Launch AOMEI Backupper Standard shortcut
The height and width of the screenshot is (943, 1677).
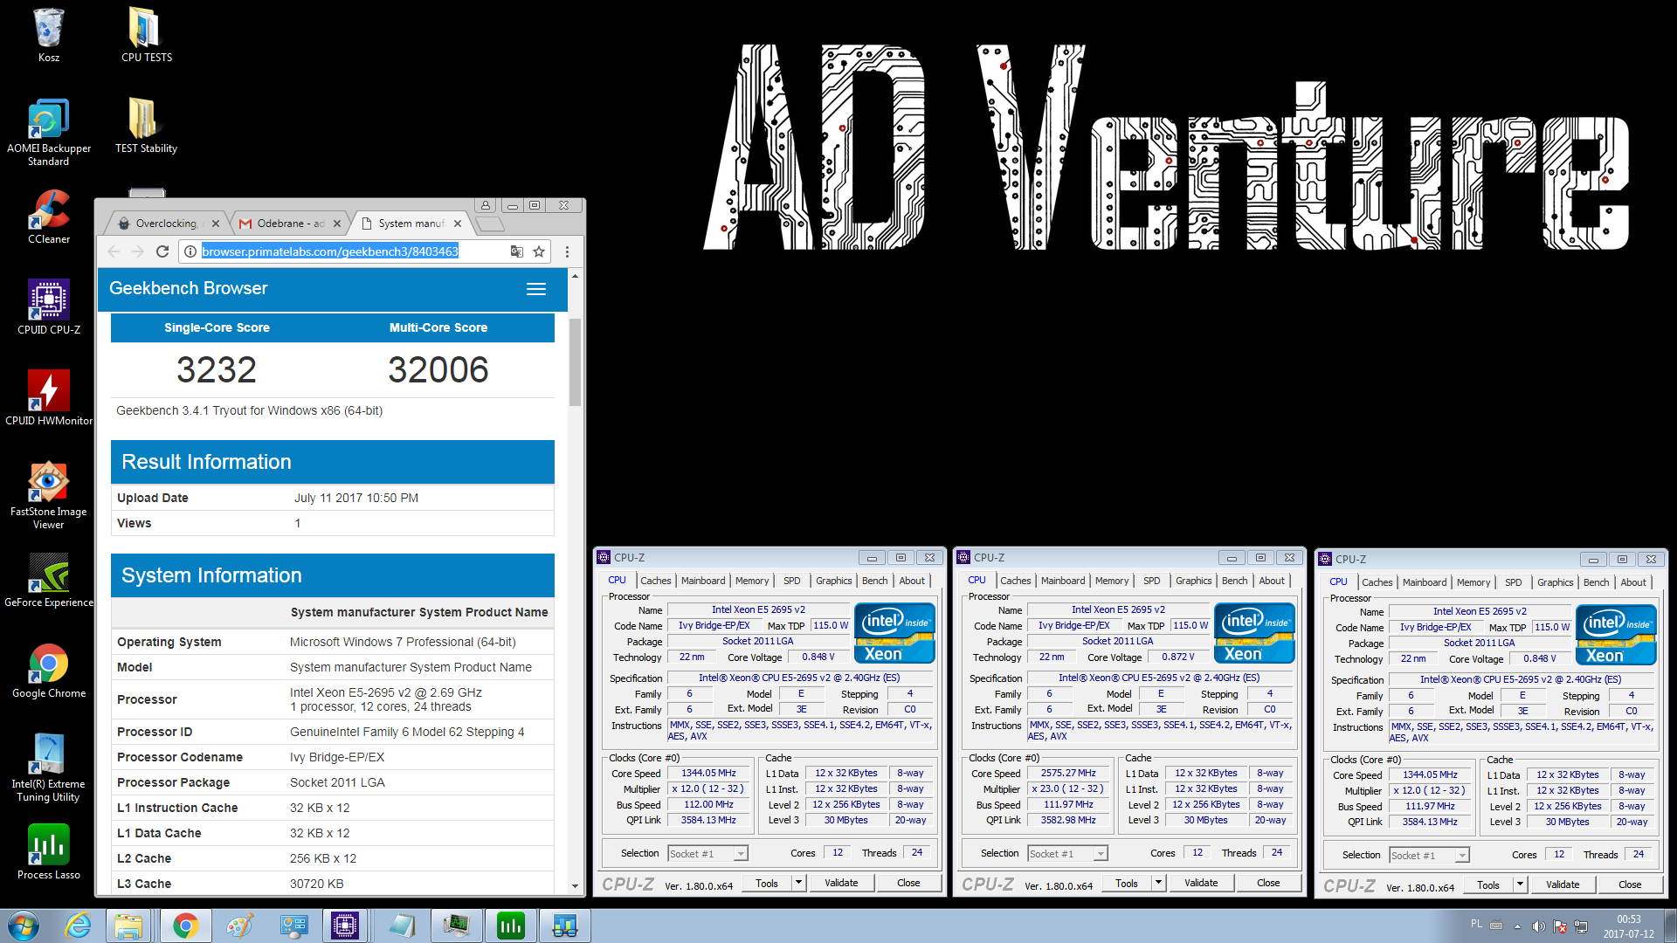(48, 133)
